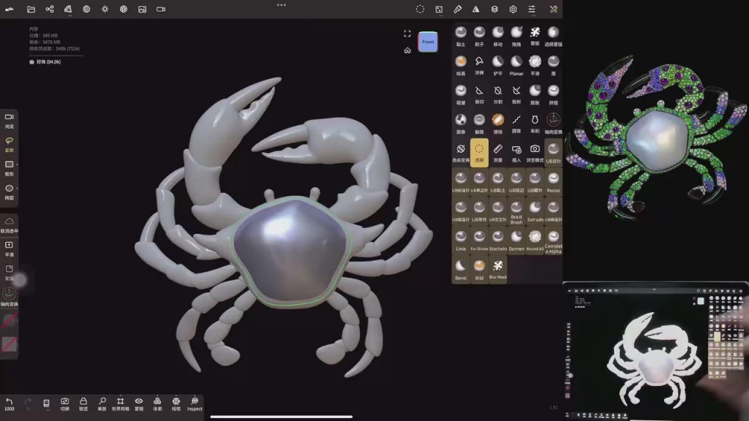This screenshot has height=421, width=749.
Task: Pick the Extrude brush
Action: [x=535, y=211]
